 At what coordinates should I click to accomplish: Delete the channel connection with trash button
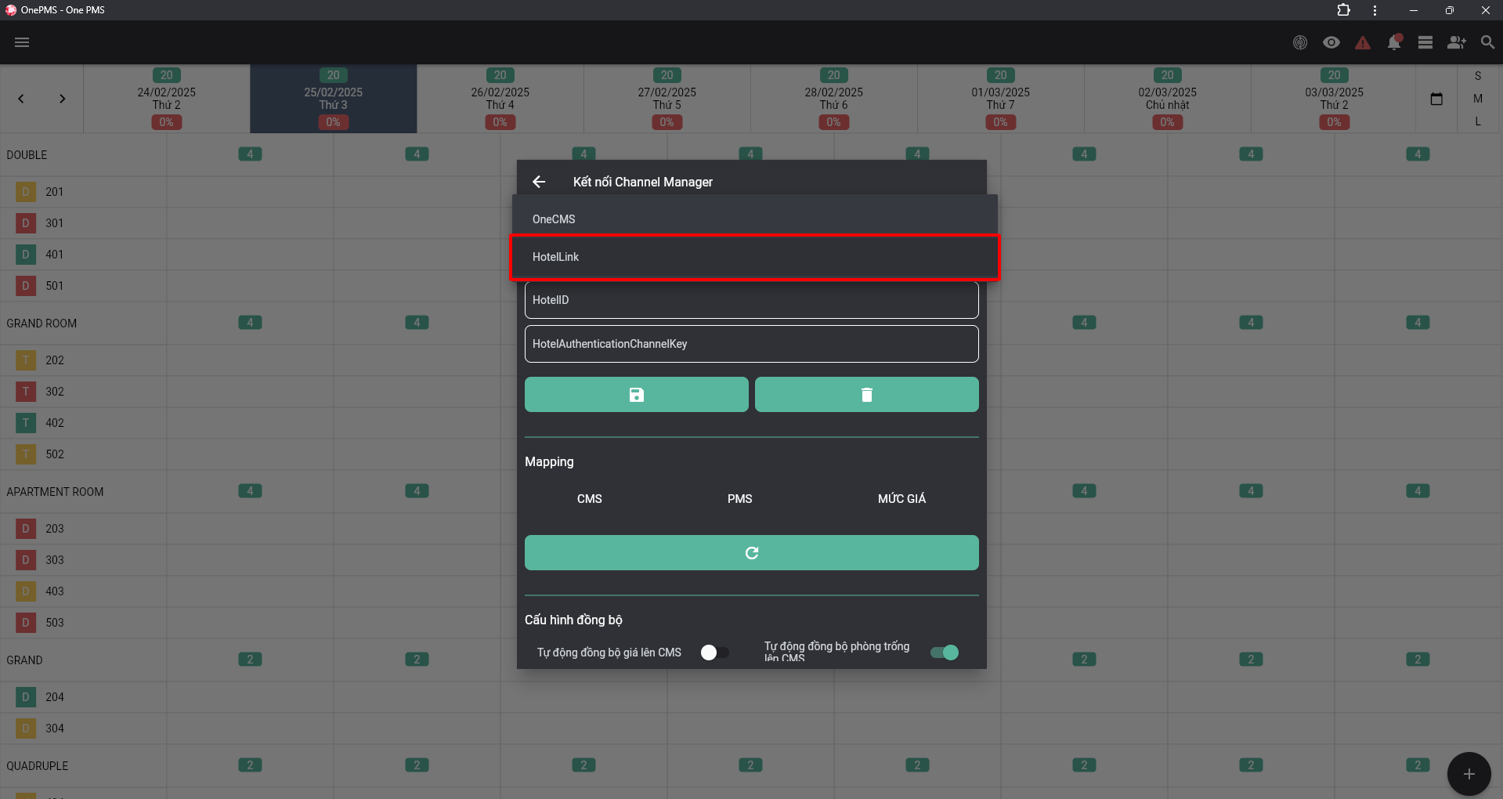tap(867, 395)
